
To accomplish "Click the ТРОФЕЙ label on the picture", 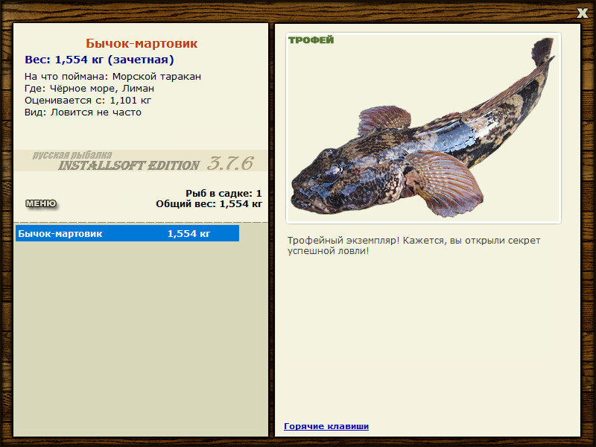I will tap(311, 40).
